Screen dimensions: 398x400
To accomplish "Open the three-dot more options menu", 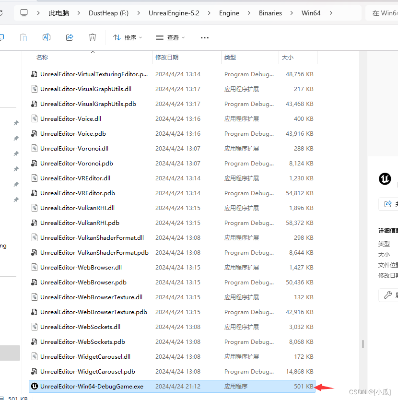I will click(x=205, y=38).
